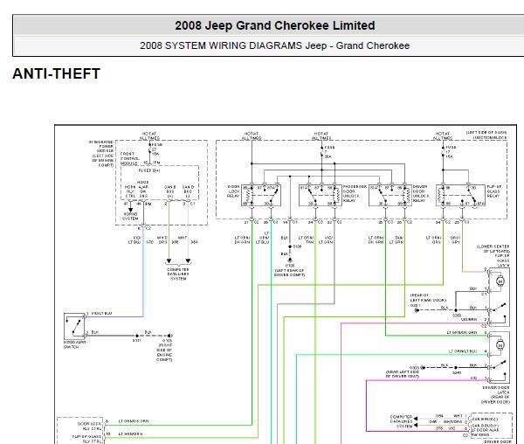Select the '2008 SYSTEM WIRING DIAGRAMS Jeep - Grand Cherokee' subtitle
The width and height of the screenshot is (524, 444).
(x=275, y=45)
